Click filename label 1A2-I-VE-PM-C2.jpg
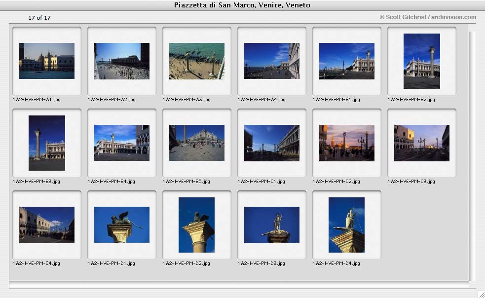 (336, 182)
